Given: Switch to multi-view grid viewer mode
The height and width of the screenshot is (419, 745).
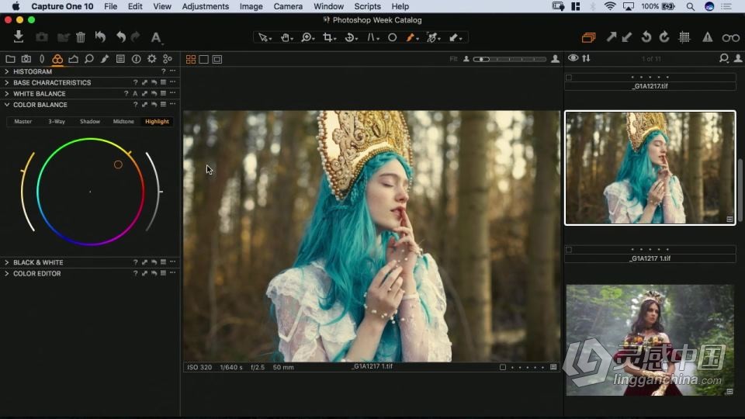Looking at the screenshot, I should [191, 60].
